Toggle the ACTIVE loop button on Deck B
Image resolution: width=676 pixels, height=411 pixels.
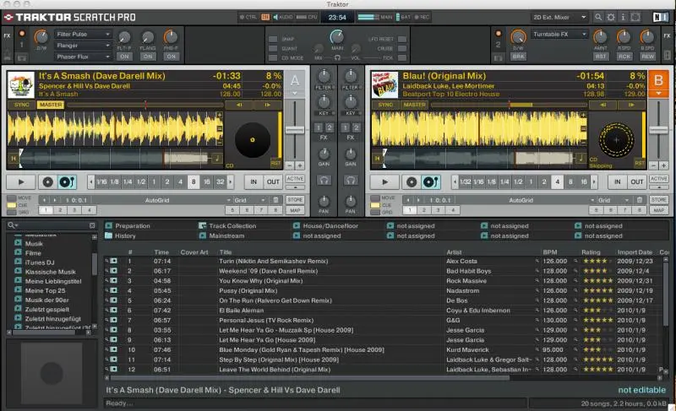tap(658, 179)
